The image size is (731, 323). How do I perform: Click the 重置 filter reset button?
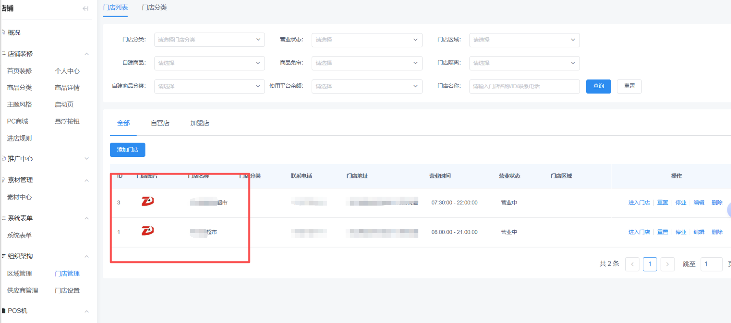pyautogui.click(x=629, y=86)
